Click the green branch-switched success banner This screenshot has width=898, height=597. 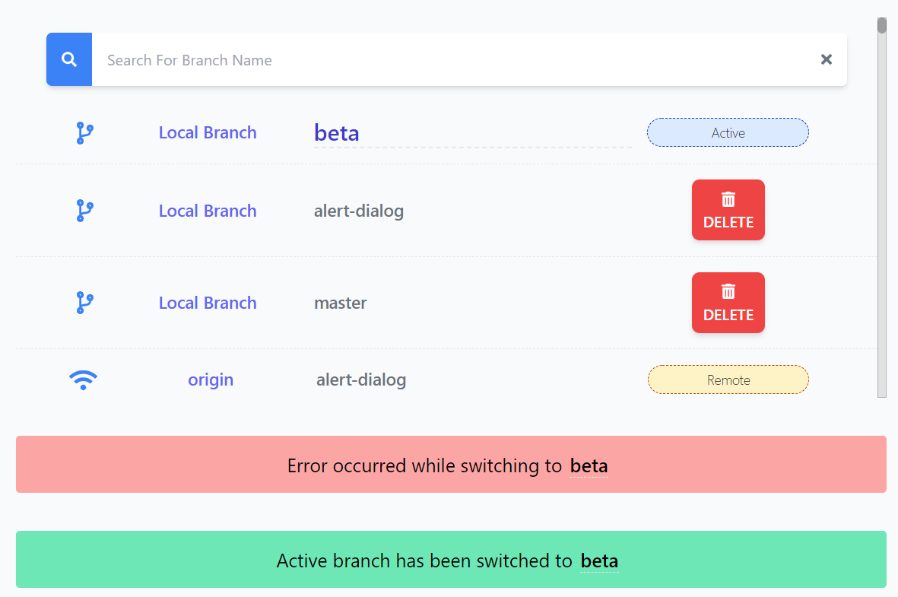(451, 560)
